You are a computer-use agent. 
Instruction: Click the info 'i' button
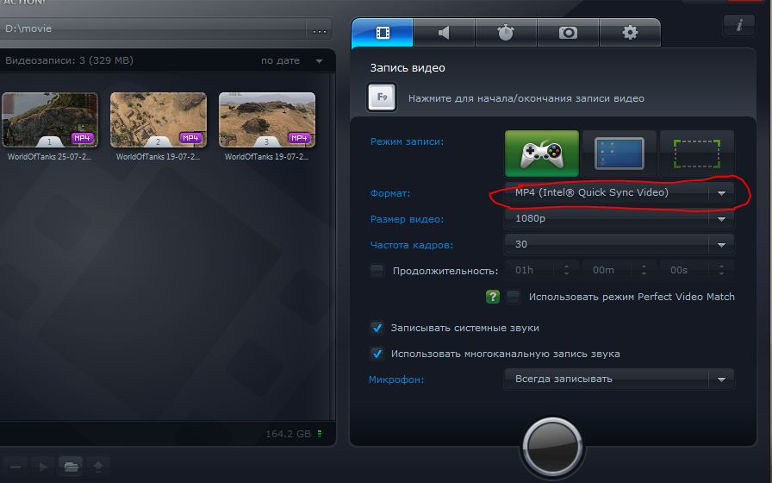click(x=739, y=25)
